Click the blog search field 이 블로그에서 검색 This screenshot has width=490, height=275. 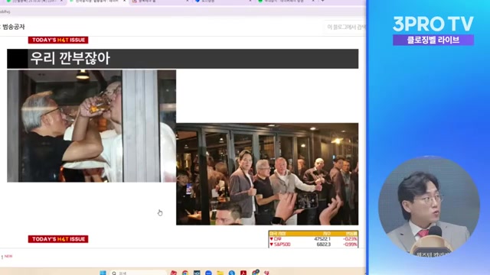pos(345,27)
